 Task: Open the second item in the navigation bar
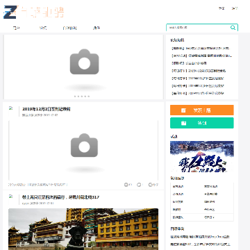pyautogui.click(x=43, y=28)
